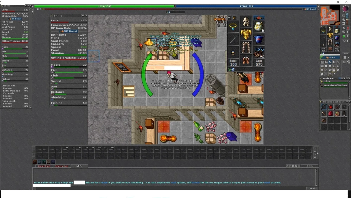Toggle chase opponent running figure icon
Image resolution: width=351 pixels, height=198 pixels.
(348, 32)
